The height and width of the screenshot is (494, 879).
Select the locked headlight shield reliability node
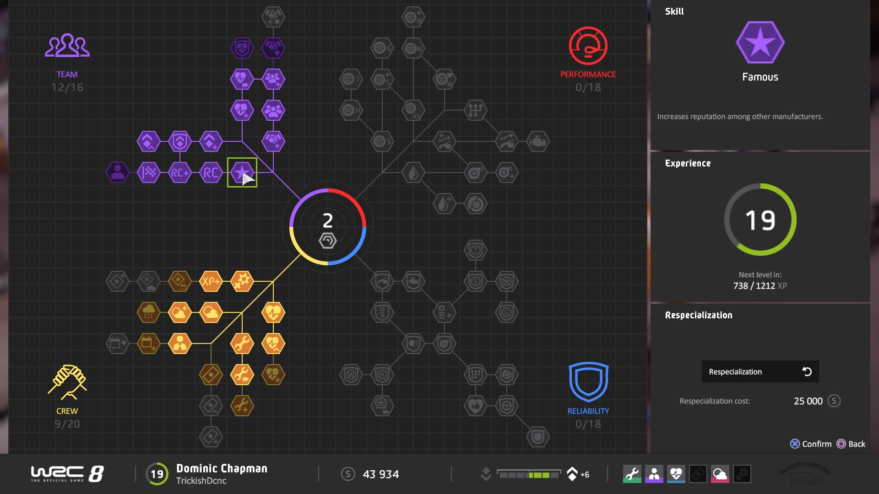pyautogui.click(x=413, y=344)
